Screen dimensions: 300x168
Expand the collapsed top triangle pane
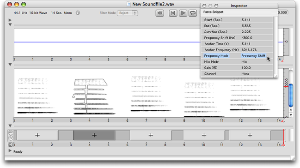(10, 20)
